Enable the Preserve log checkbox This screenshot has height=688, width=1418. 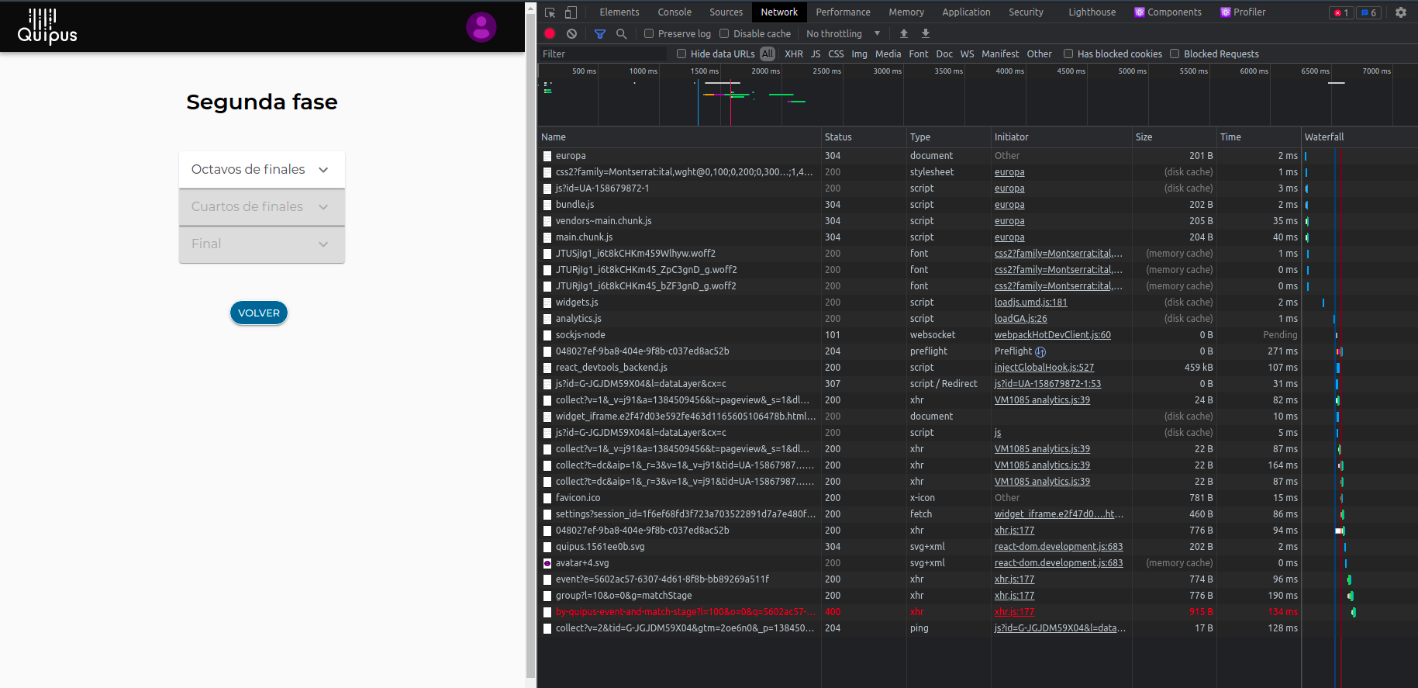click(x=649, y=33)
